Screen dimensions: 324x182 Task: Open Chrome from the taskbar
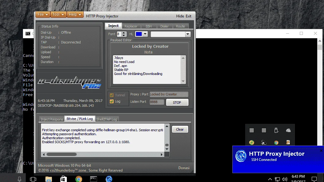pyautogui.click(x=79, y=179)
